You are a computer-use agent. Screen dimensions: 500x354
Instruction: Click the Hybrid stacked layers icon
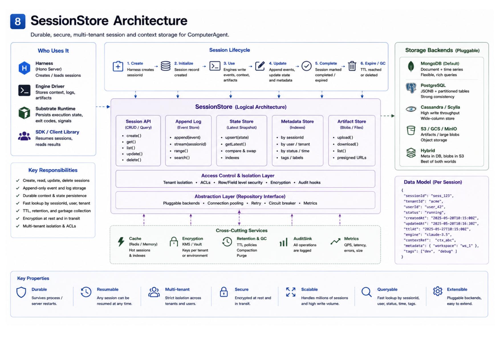coord(411,153)
